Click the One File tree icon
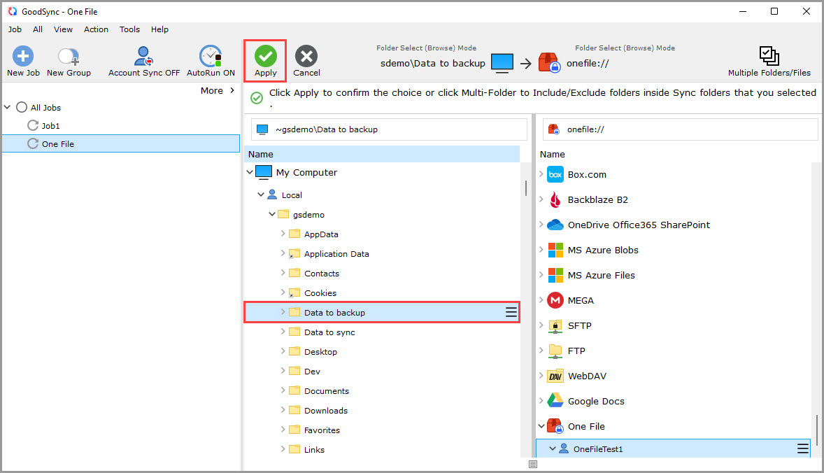 tap(555, 426)
